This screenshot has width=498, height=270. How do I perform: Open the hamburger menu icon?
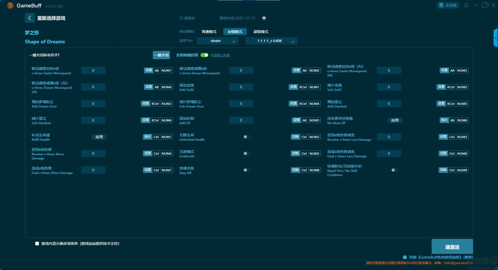(x=466, y=5)
